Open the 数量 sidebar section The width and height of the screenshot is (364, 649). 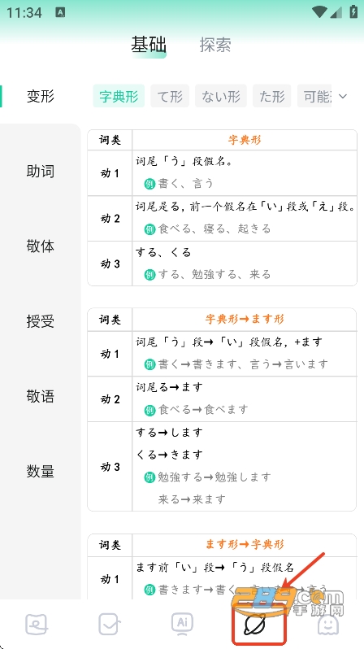click(41, 472)
